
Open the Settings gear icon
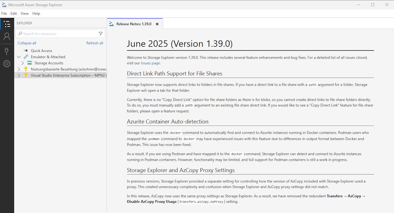click(x=7, y=64)
